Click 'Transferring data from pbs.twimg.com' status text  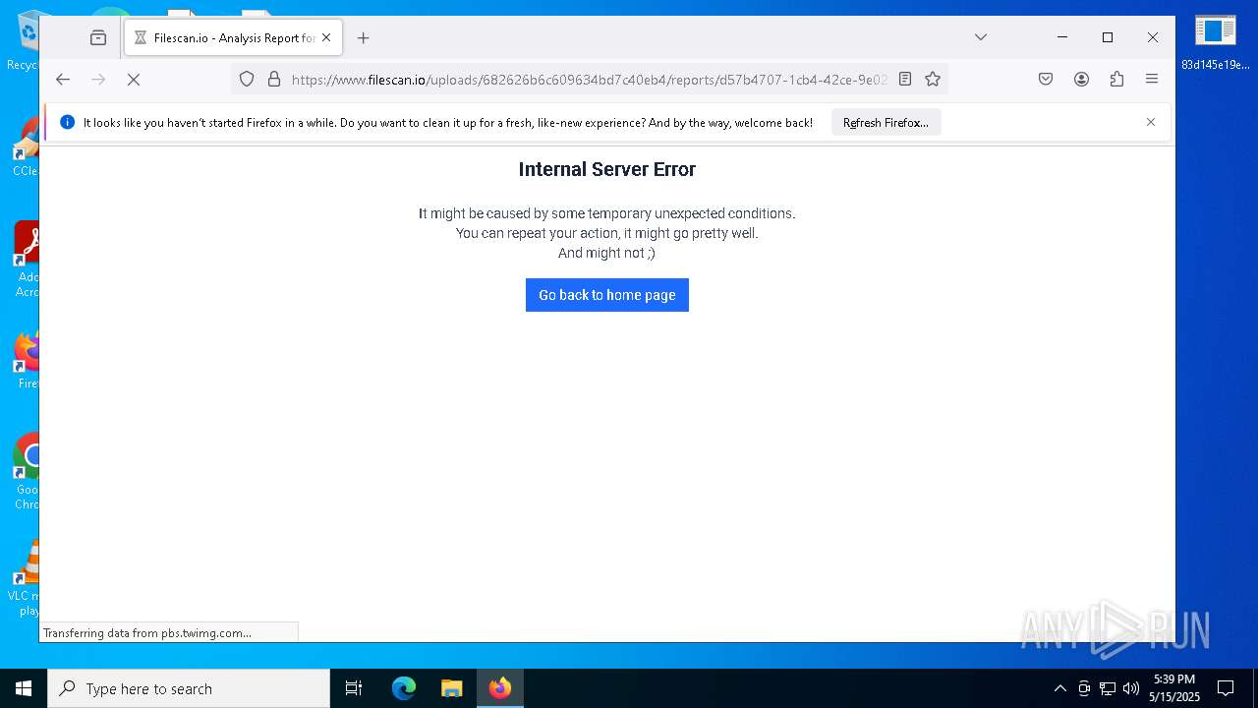(x=147, y=633)
